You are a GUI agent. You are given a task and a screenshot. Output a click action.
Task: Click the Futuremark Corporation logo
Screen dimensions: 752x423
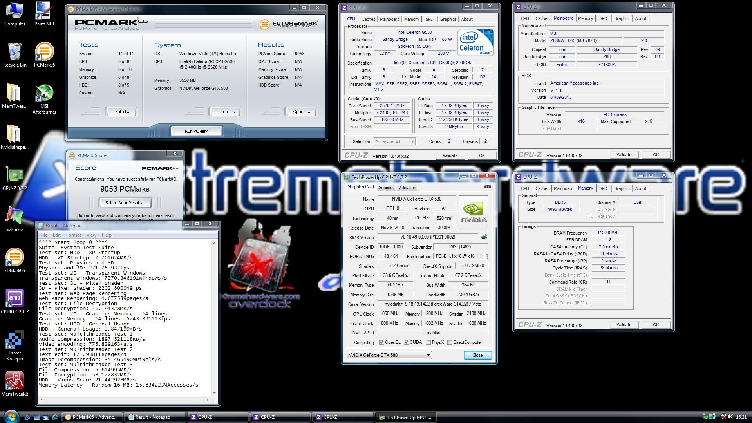[x=289, y=24]
